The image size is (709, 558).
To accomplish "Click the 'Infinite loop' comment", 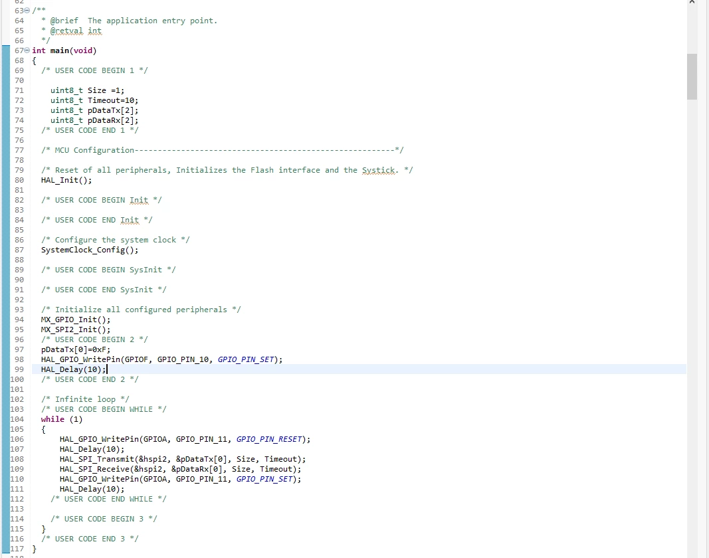I will (85, 399).
